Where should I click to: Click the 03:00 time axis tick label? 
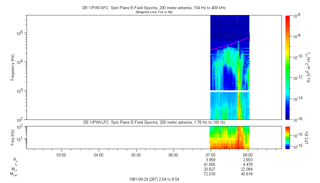click(x=61, y=155)
